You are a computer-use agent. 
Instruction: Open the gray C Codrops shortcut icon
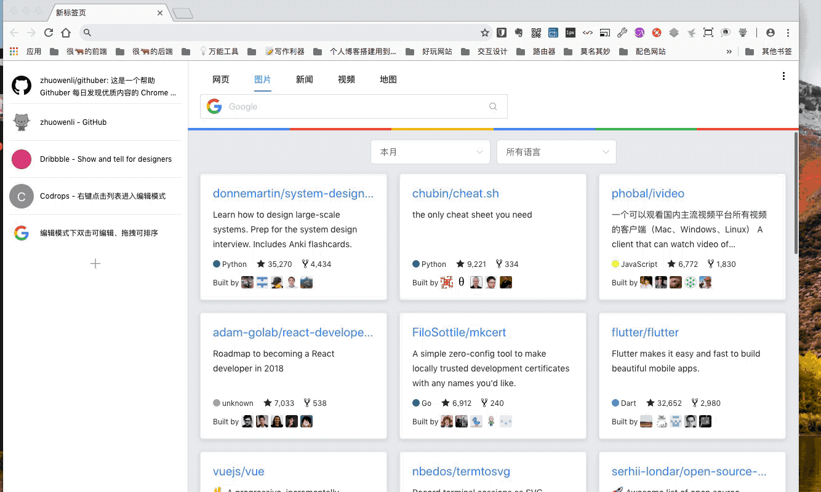click(22, 196)
